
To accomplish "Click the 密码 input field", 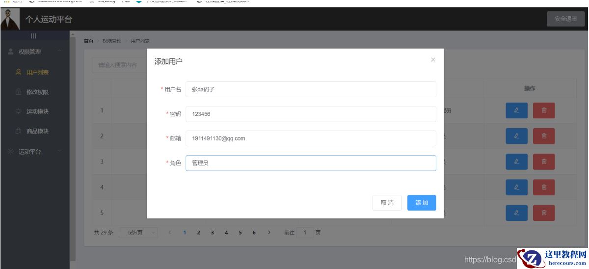I will pos(311,114).
